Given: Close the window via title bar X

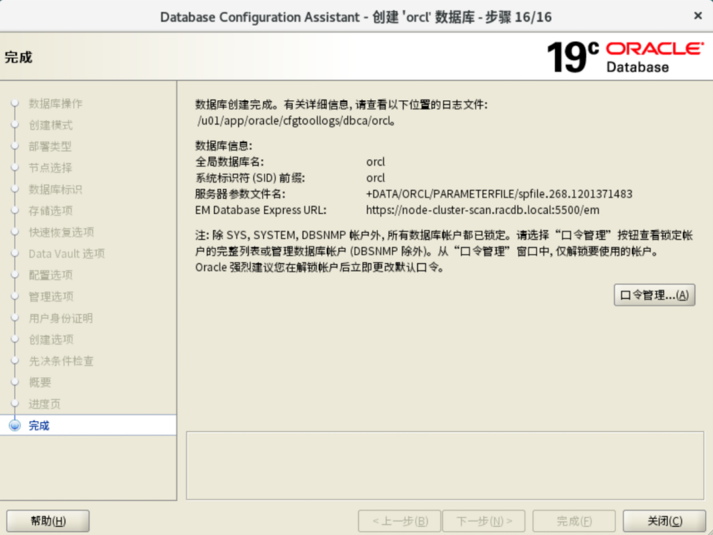Looking at the screenshot, I should tap(697, 16).
